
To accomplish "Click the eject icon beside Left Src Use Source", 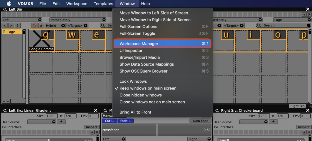I will pyautogui.click(x=61, y=122).
